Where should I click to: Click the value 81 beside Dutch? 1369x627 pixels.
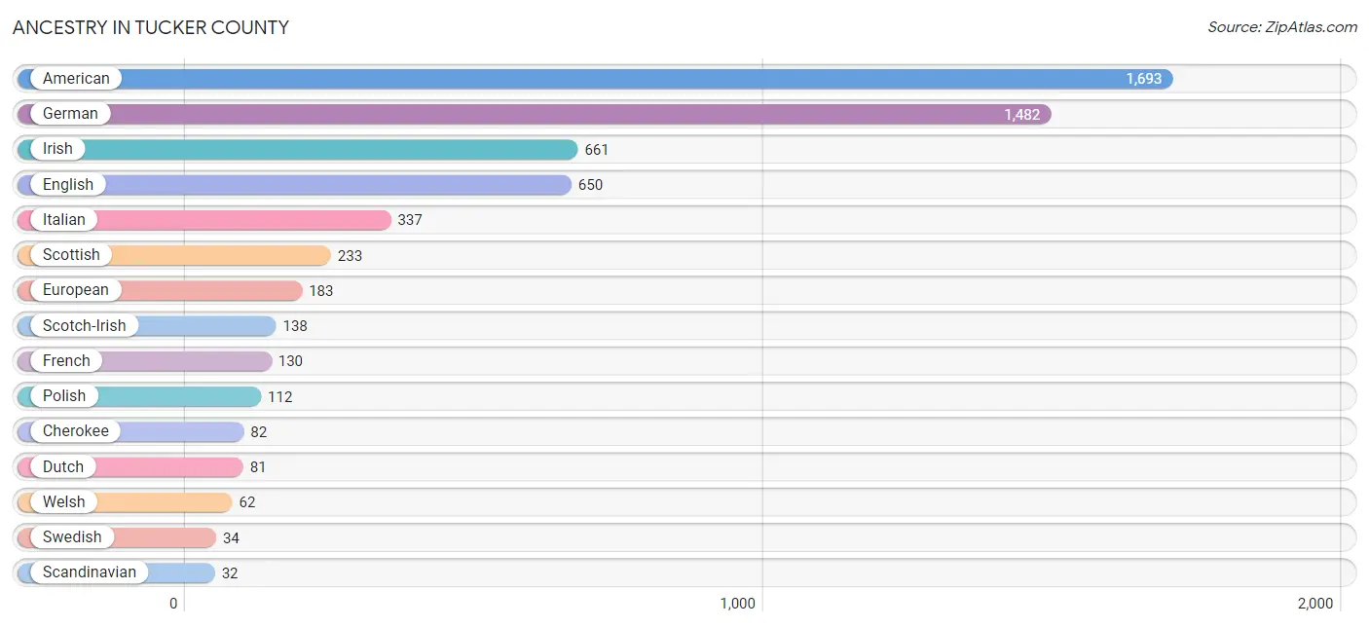[258, 467]
